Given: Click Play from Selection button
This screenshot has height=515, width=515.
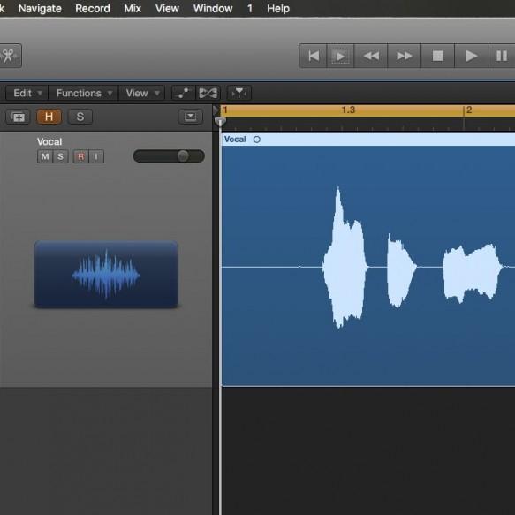Looking at the screenshot, I should (x=340, y=56).
